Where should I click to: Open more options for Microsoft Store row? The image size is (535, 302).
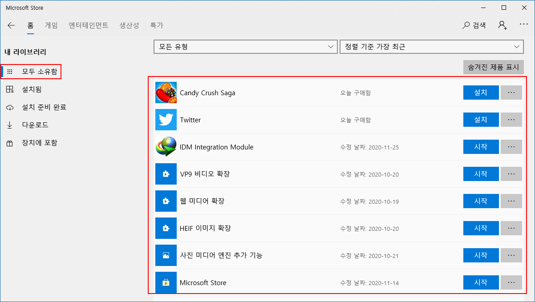tap(511, 282)
